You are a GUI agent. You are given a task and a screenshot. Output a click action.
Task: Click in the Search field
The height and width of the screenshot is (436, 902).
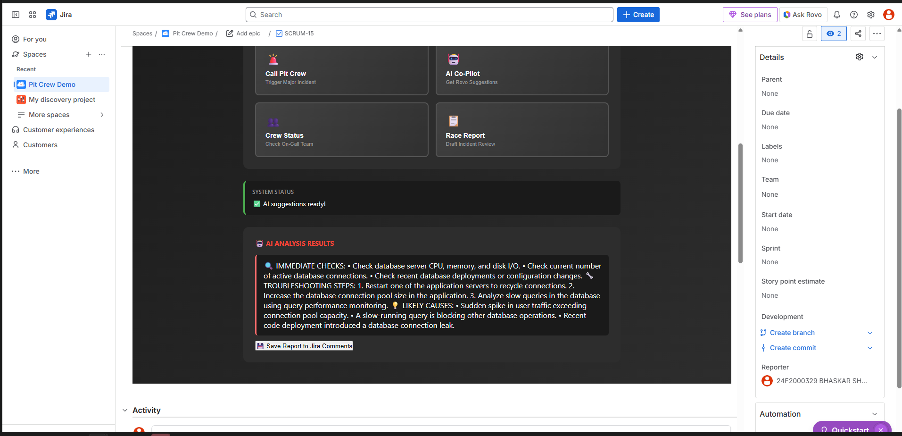pyautogui.click(x=430, y=15)
